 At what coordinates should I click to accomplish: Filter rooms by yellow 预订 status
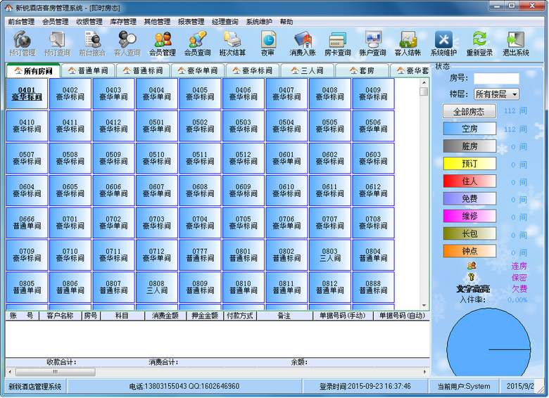[x=469, y=164]
